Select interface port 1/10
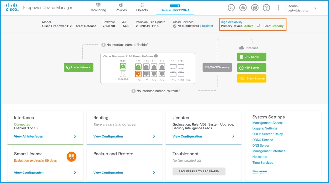The width and height of the screenshot is (329, 183). [173, 74]
